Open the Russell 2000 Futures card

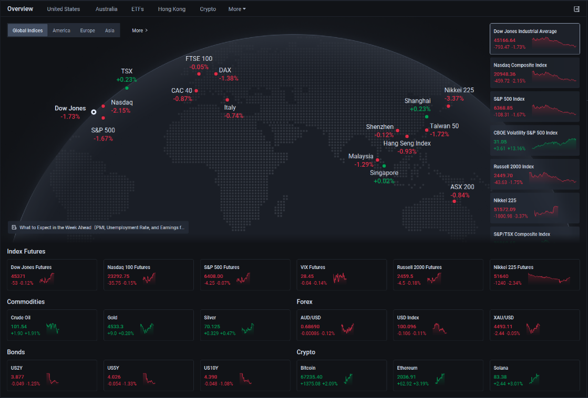438,275
